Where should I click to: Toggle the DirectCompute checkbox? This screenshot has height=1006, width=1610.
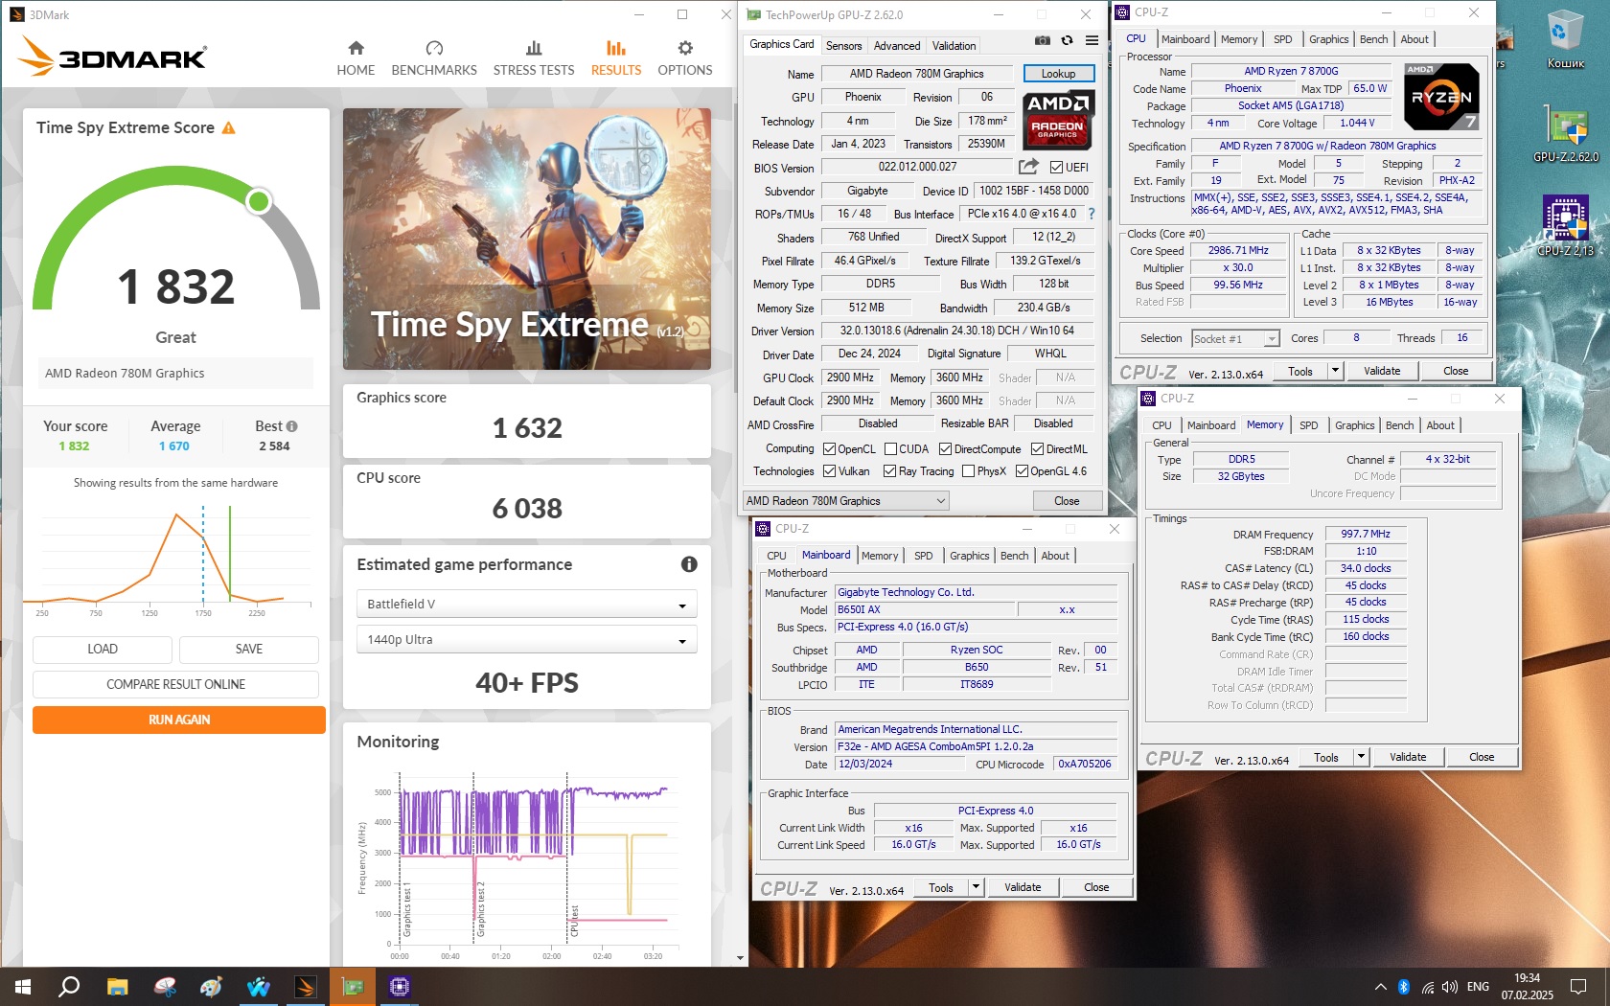(945, 448)
